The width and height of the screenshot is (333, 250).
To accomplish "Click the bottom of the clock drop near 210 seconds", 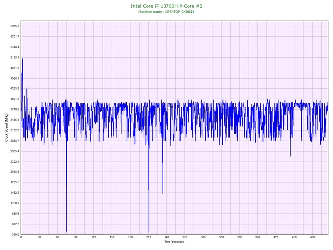I will click(149, 231).
